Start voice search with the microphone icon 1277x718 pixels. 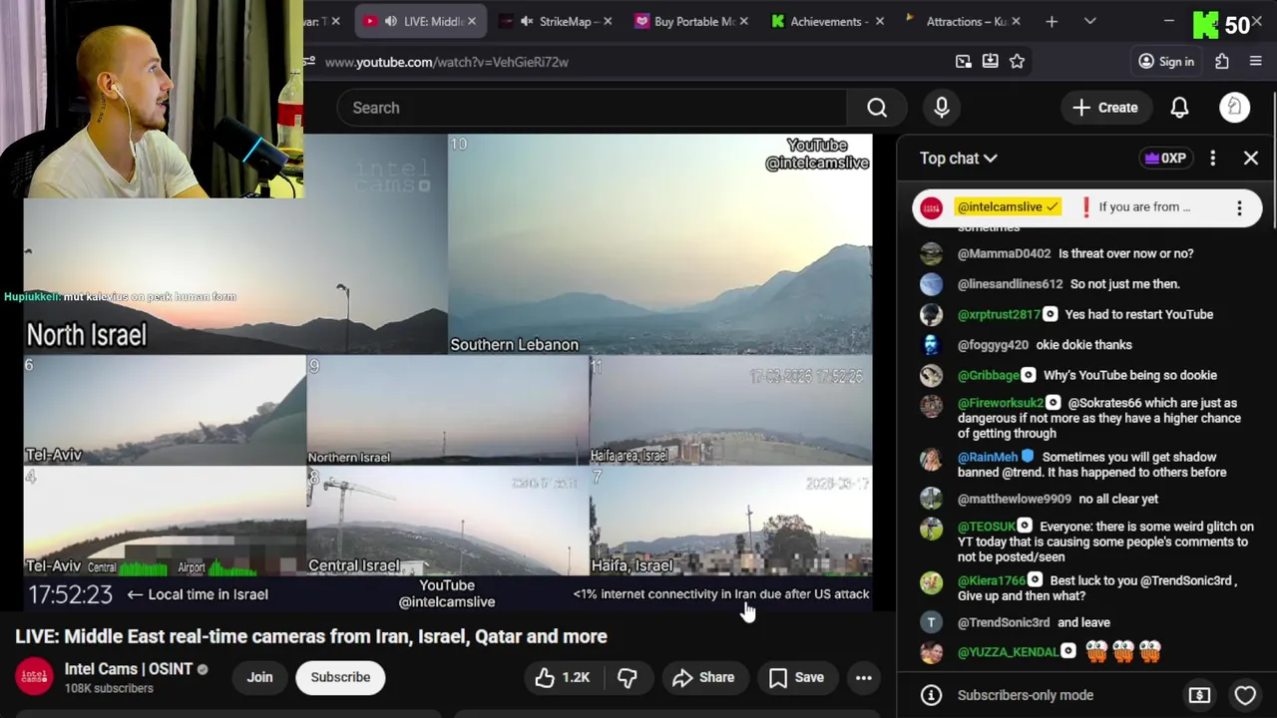pos(942,108)
